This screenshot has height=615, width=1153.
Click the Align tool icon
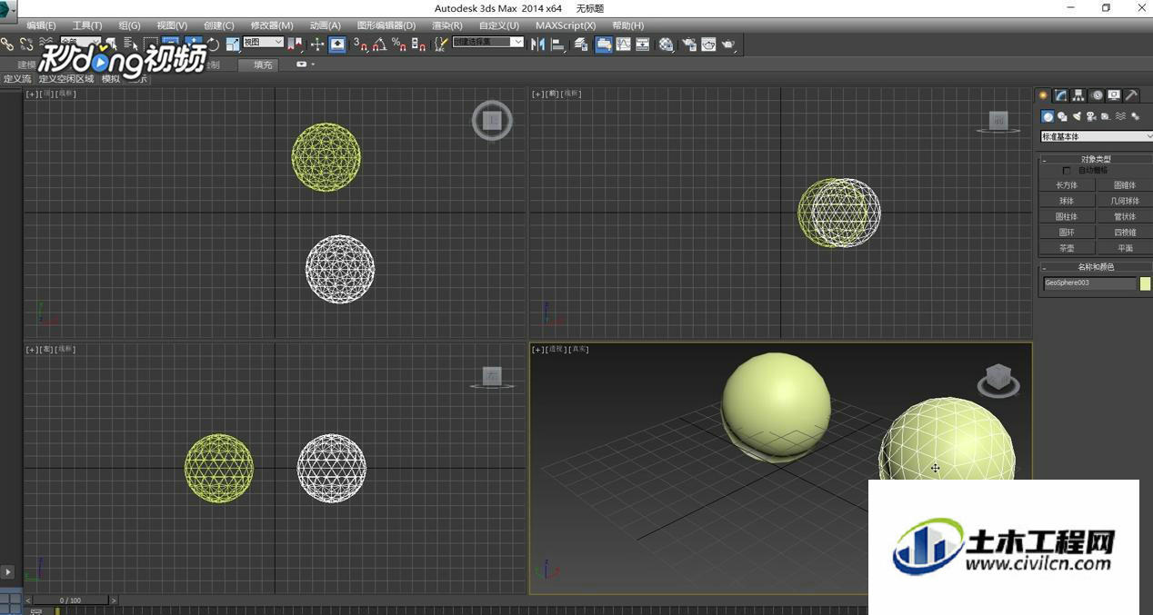click(x=557, y=44)
